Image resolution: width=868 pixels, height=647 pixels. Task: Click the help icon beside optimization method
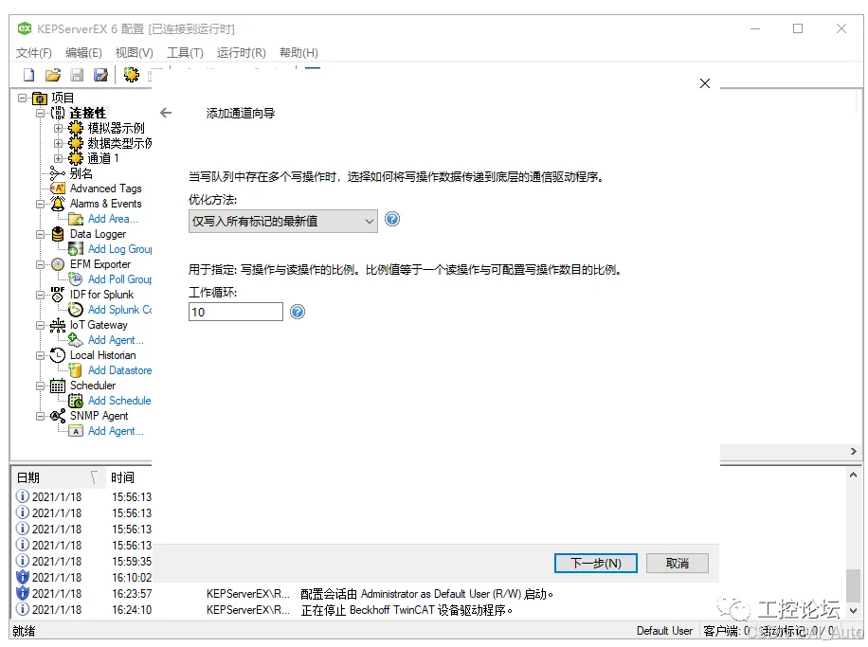tap(392, 220)
